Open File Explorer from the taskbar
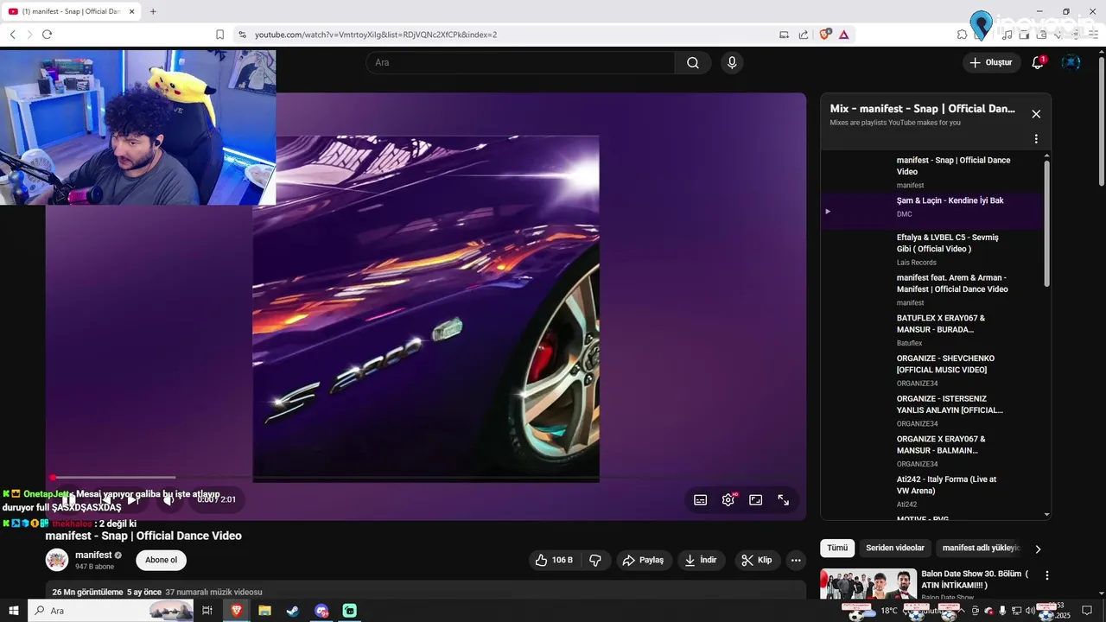Screen dimensions: 1106x622 point(264,611)
